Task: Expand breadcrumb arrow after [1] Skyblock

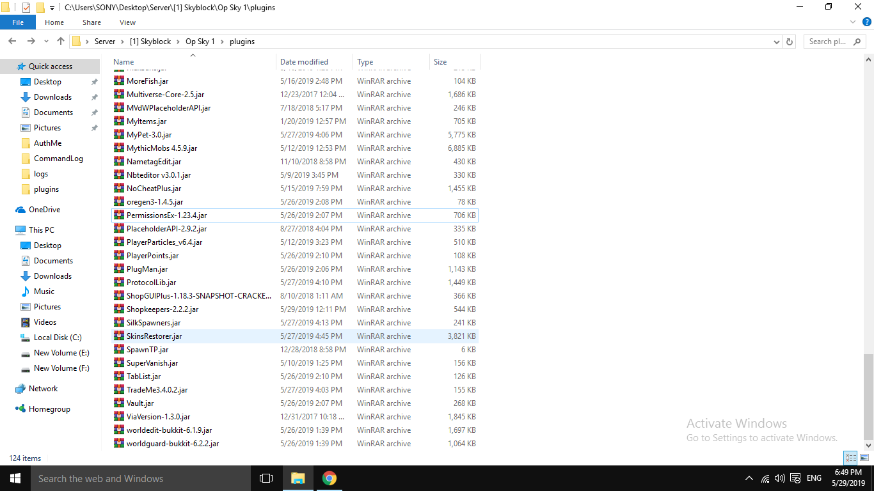Action: point(178,42)
